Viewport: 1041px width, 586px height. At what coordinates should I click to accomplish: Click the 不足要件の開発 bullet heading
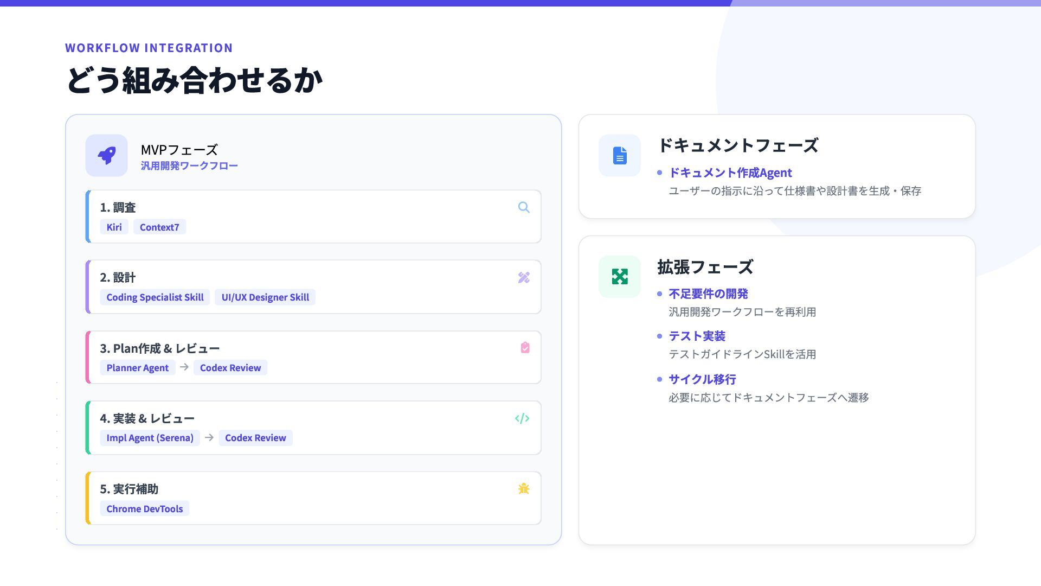[708, 294]
